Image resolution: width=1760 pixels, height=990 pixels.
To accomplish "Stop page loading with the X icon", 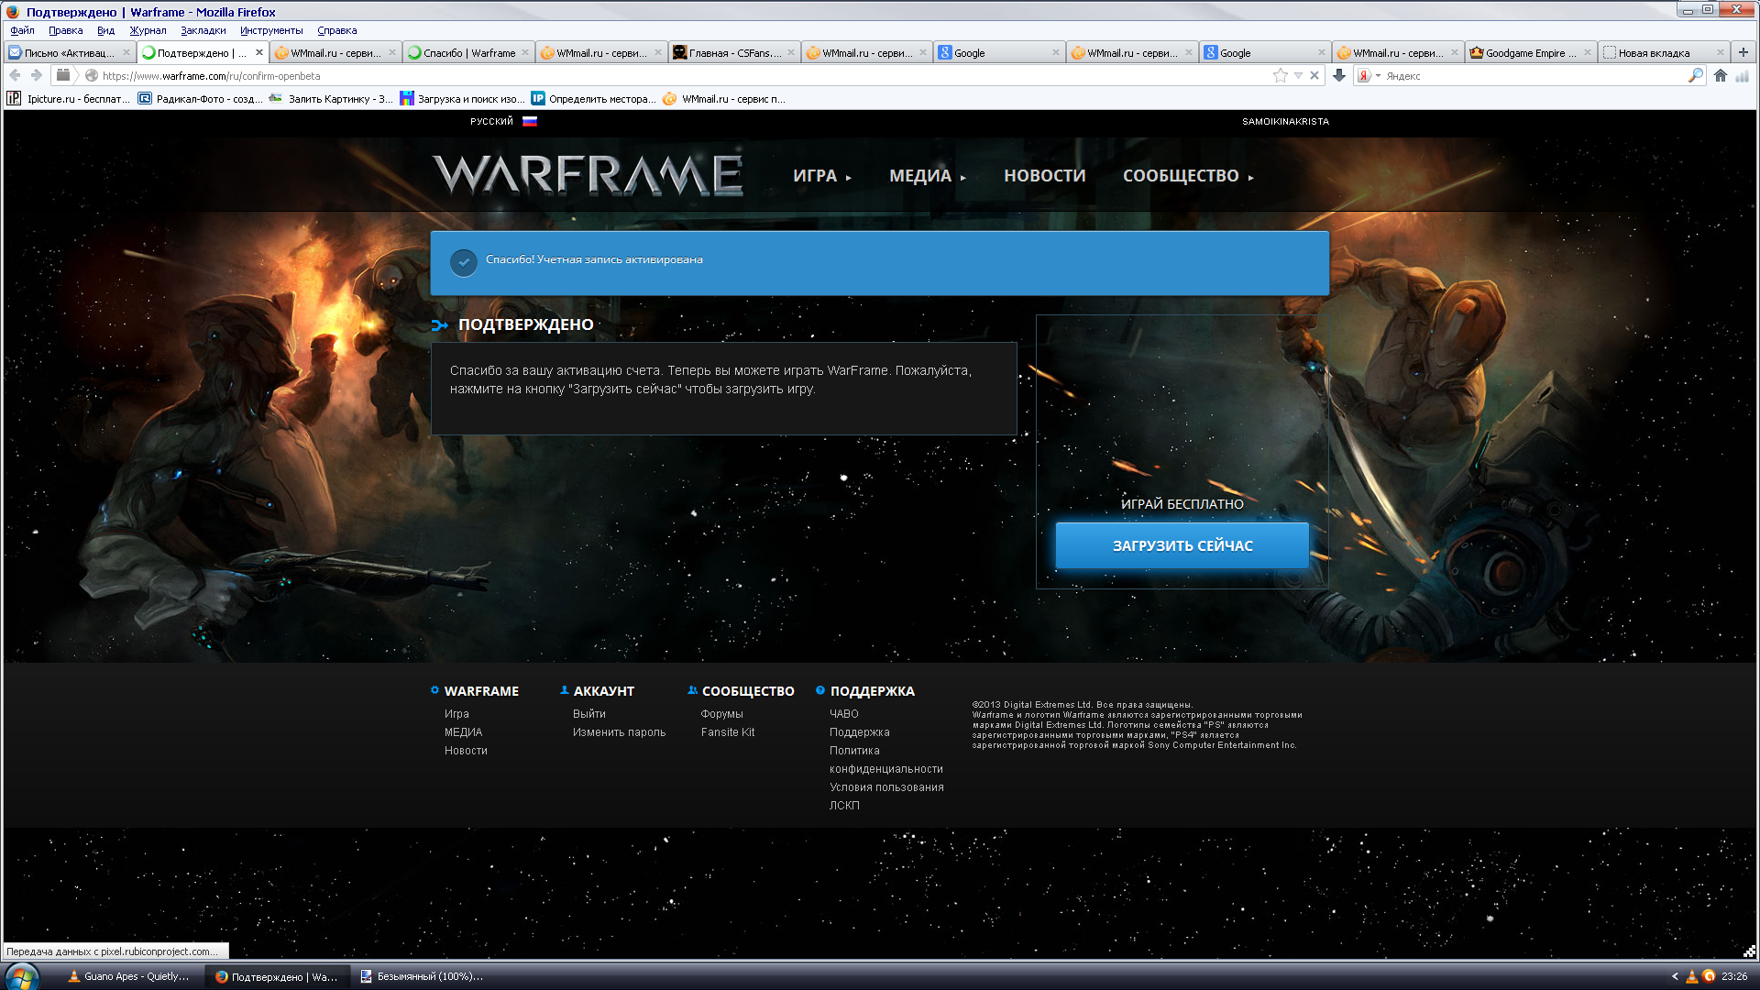I will coord(1314,76).
